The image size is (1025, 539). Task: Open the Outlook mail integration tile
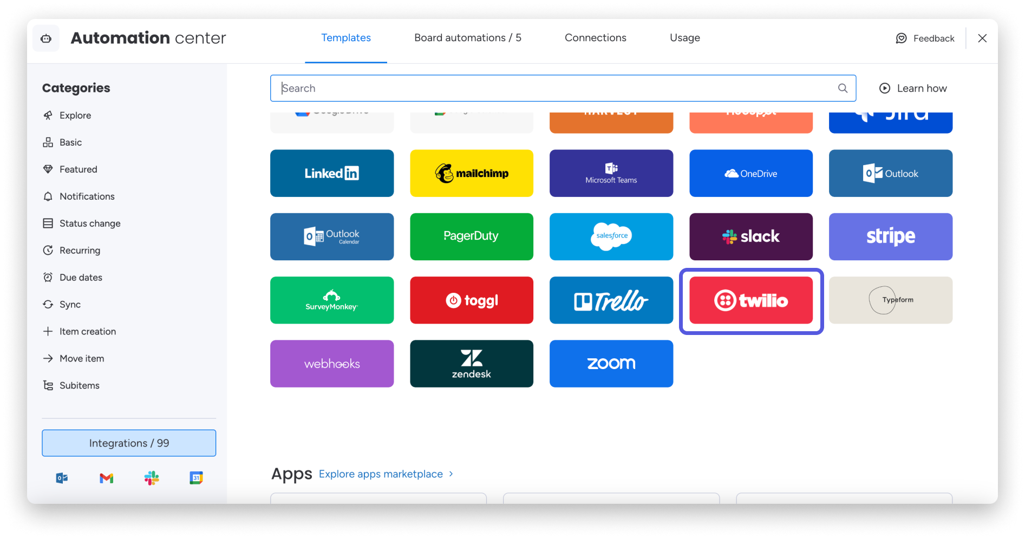click(891, 173)
